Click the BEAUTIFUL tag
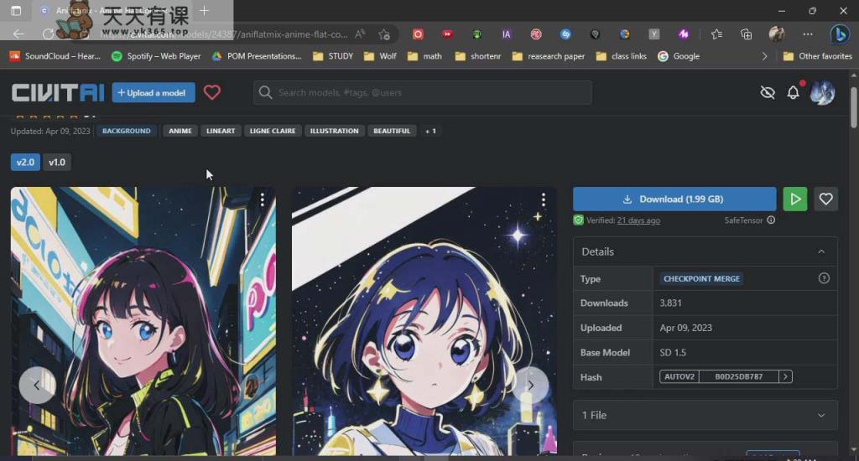 coord(392,131)
